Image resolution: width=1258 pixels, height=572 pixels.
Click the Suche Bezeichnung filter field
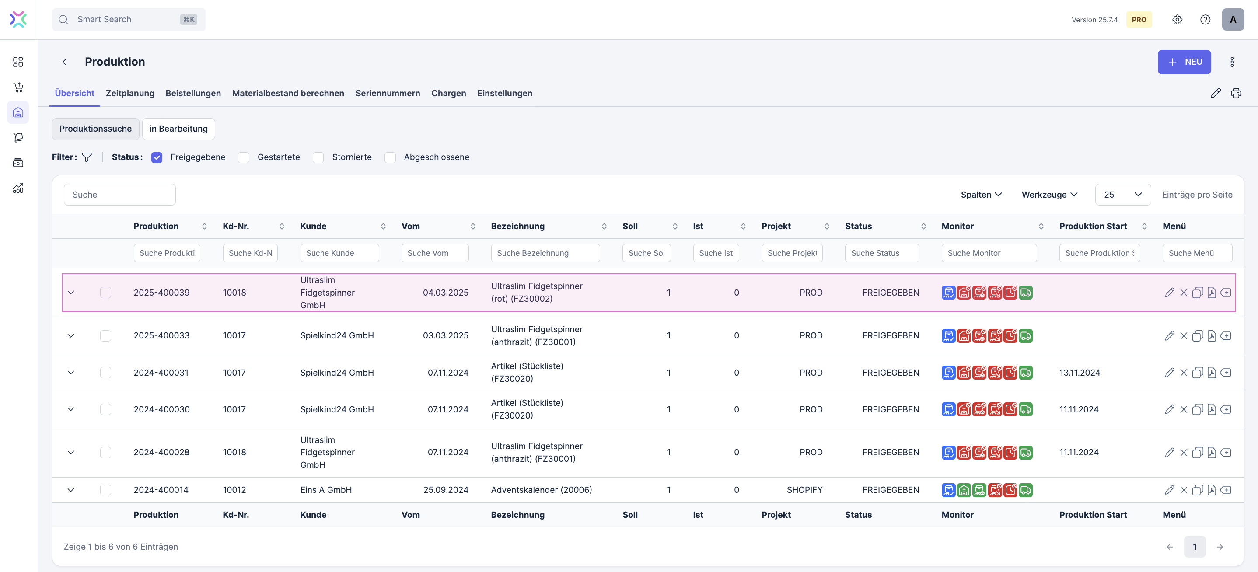pyautogui.click(x=545, y=253)
